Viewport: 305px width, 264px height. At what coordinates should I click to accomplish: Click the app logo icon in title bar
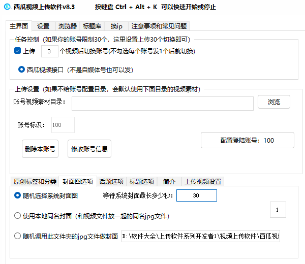tap(7, 7)
